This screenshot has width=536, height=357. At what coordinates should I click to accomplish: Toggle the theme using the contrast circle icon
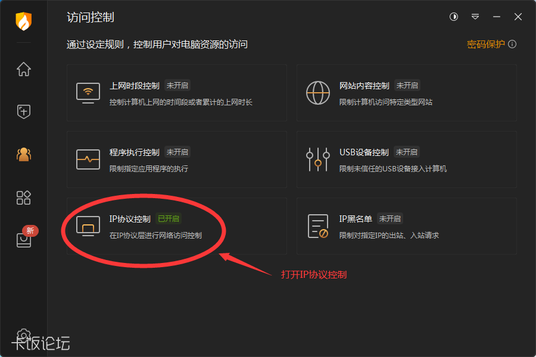(x=453, y=17)
